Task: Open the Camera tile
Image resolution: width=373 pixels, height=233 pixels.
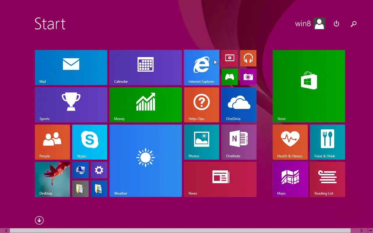Action: [x=248, y=77]
